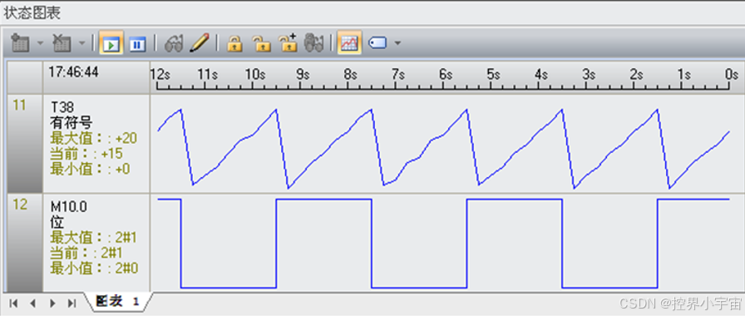Viewport: 745px width, 316px height.
Task: Open dropdown beside the delete table icon
Action: pos(81,43)
